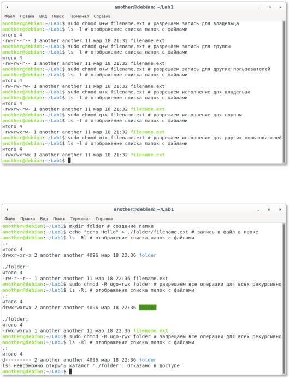The image size is (289, 378).
Task: Open Терминал menu in terminal showing chmod u+w
Action: (79, 16)
